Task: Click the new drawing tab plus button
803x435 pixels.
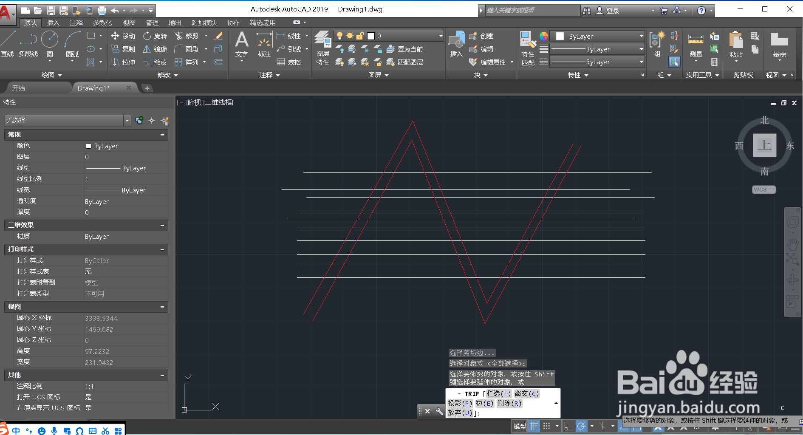Action: (x=147, y=88)
